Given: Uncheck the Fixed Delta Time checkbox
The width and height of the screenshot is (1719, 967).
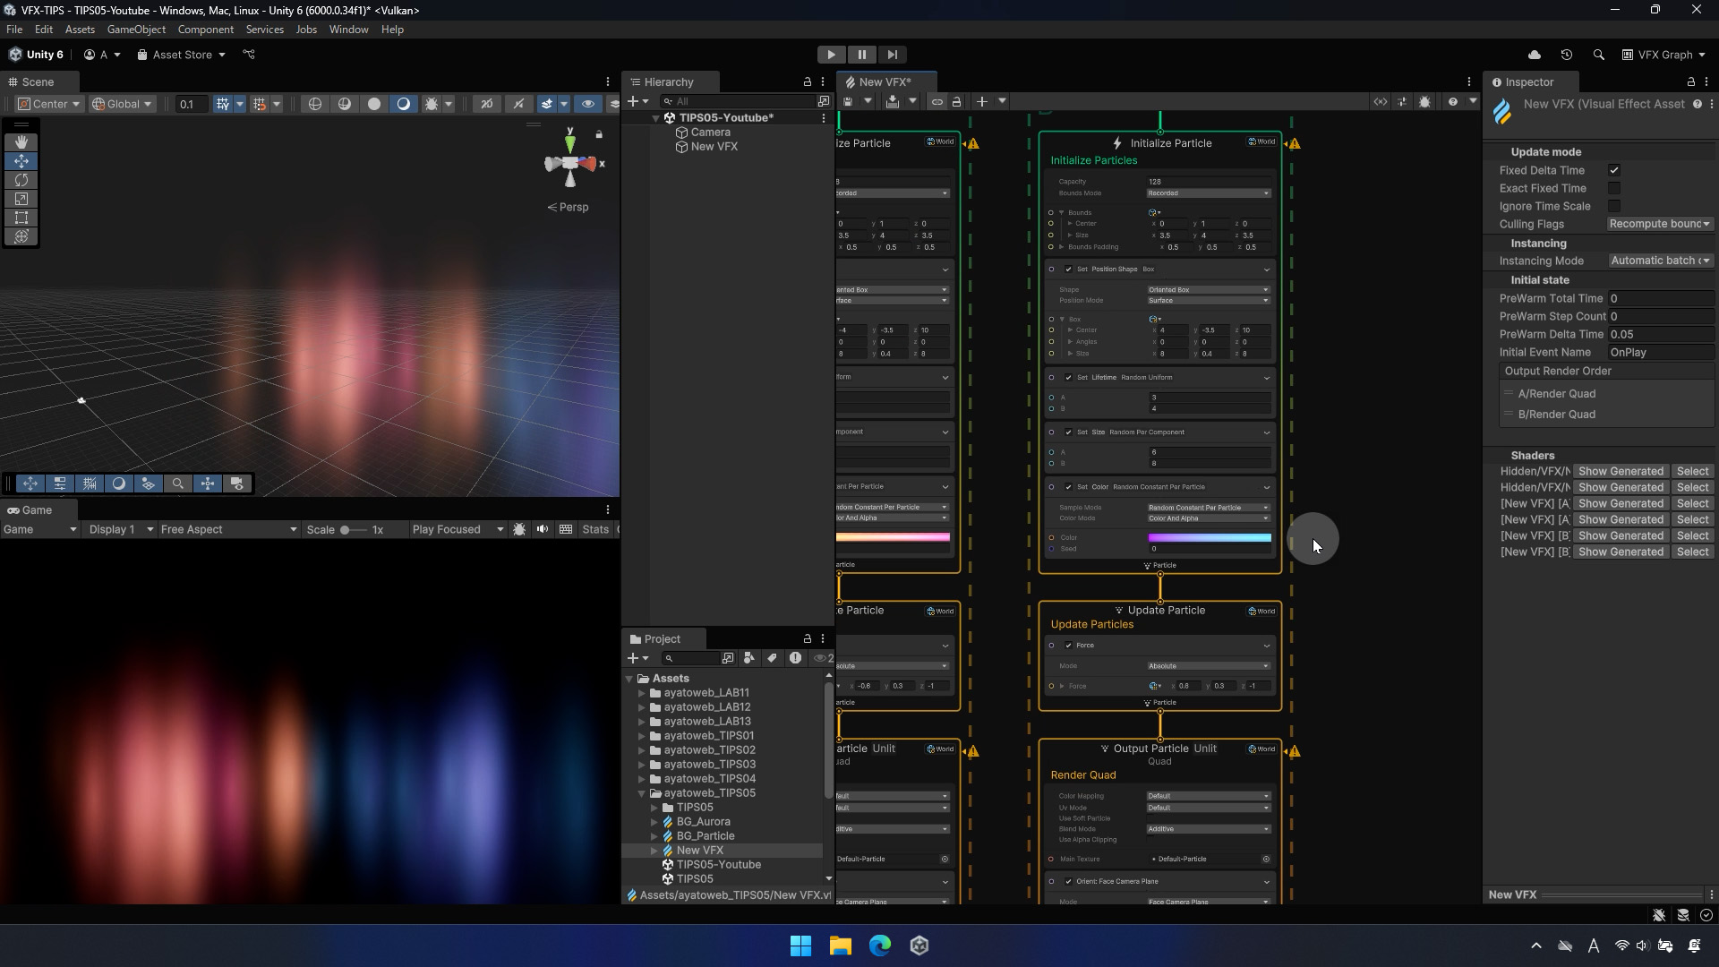Looking at the screenshot, I should tap(1613, 170).
